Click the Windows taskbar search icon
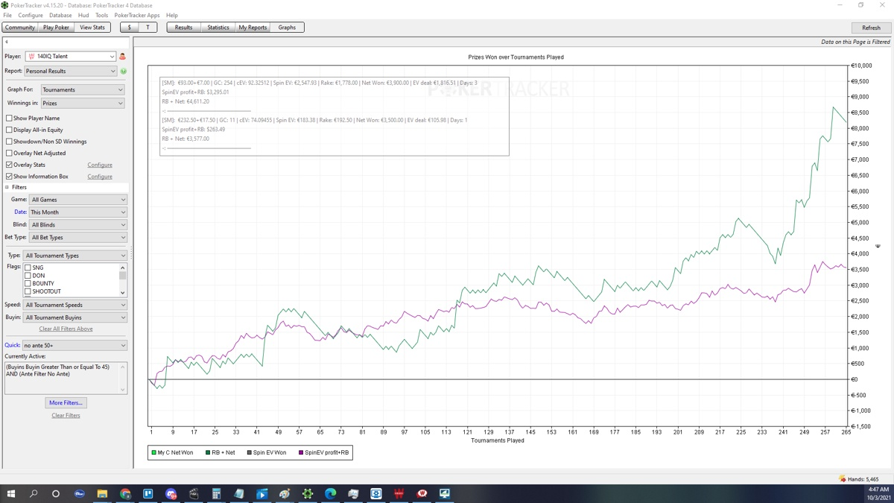The width and height of the screenshot is (894, 503). tap(34, 493)
